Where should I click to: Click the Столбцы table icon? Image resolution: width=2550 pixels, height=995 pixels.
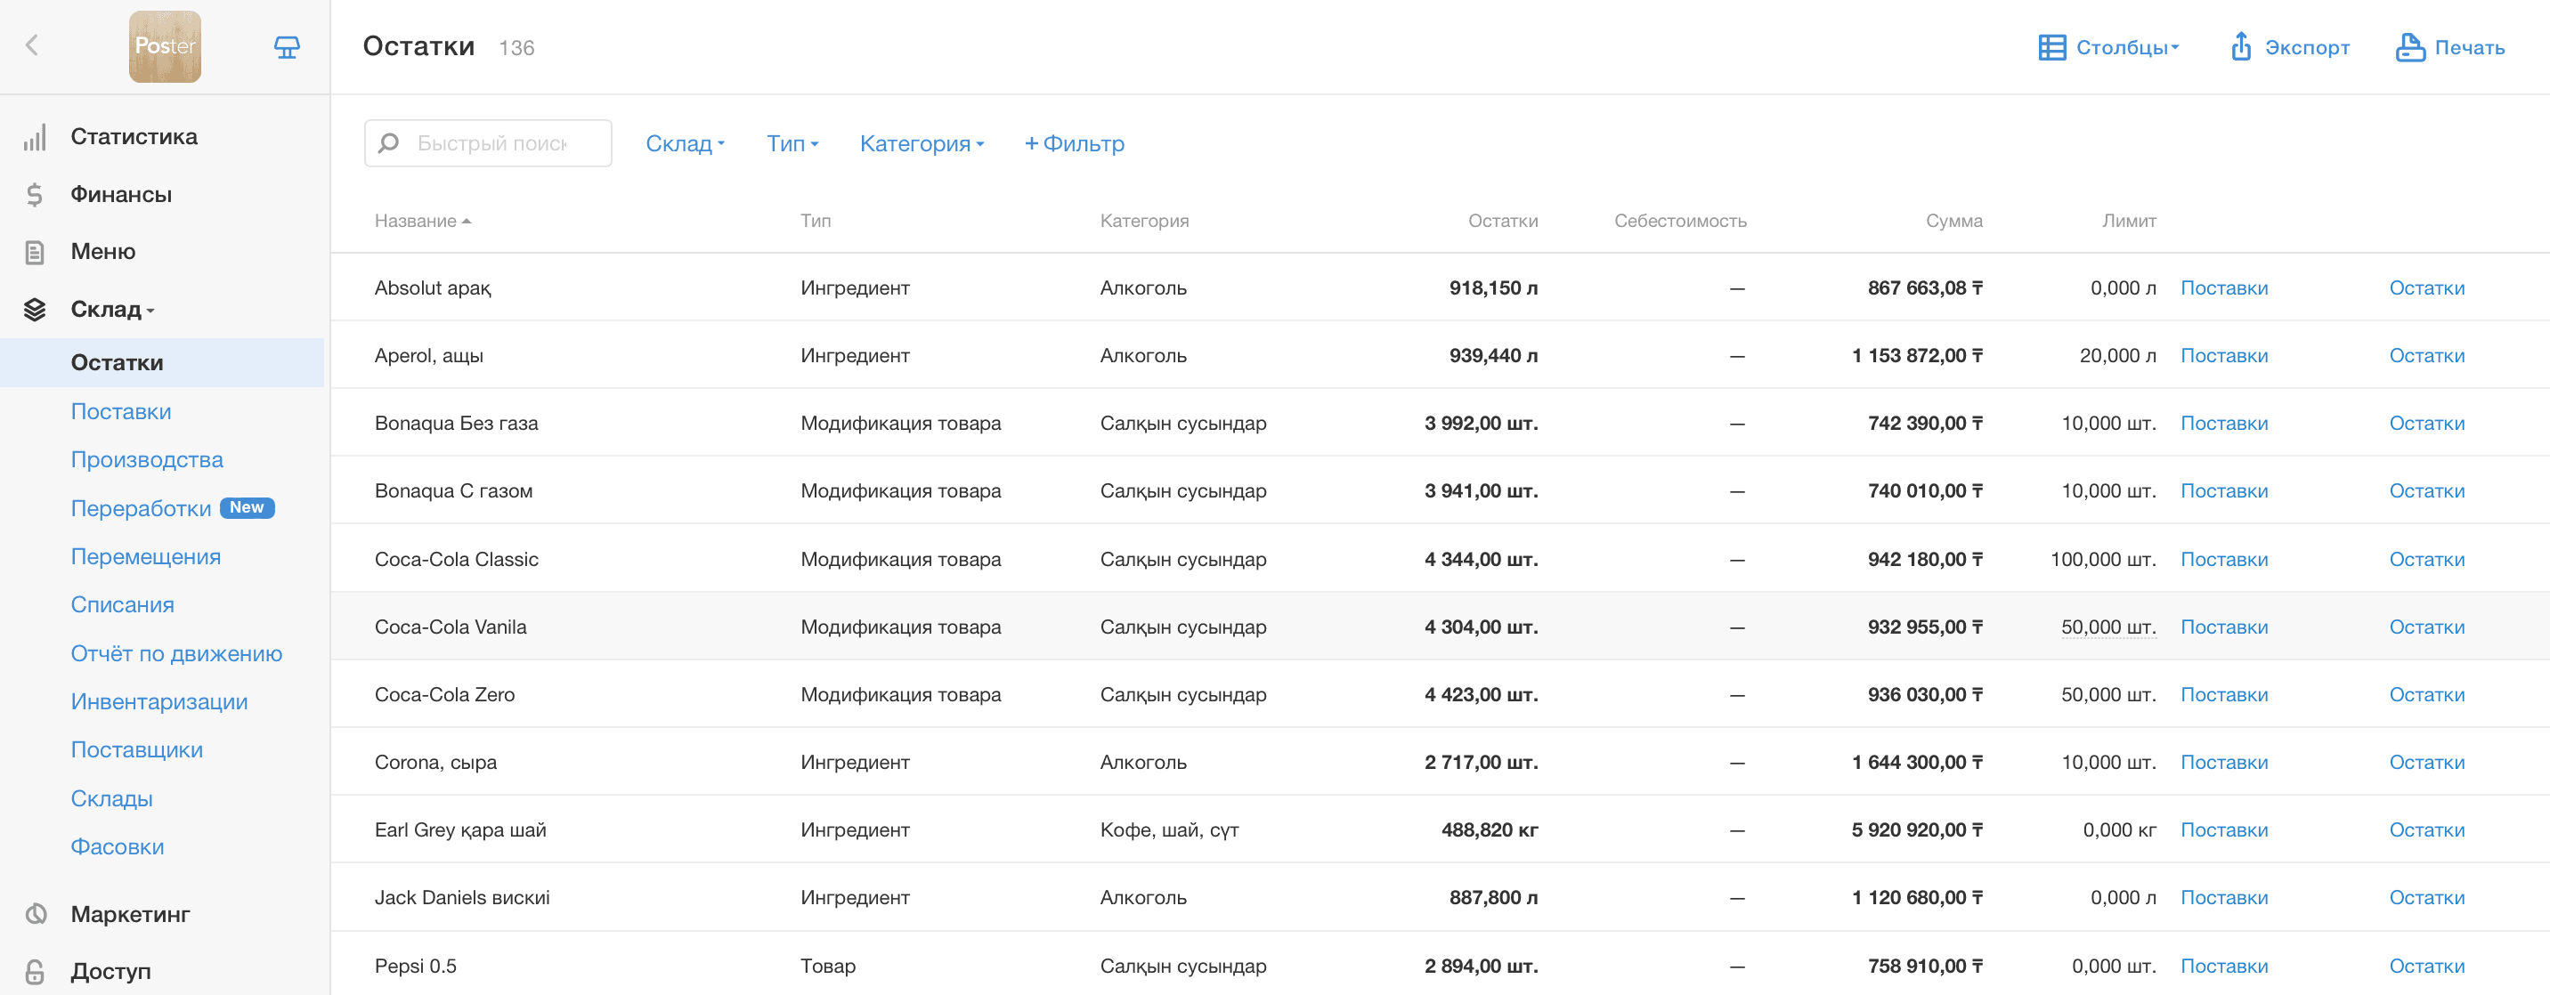pyautogui.click(x=2052, y=47)
